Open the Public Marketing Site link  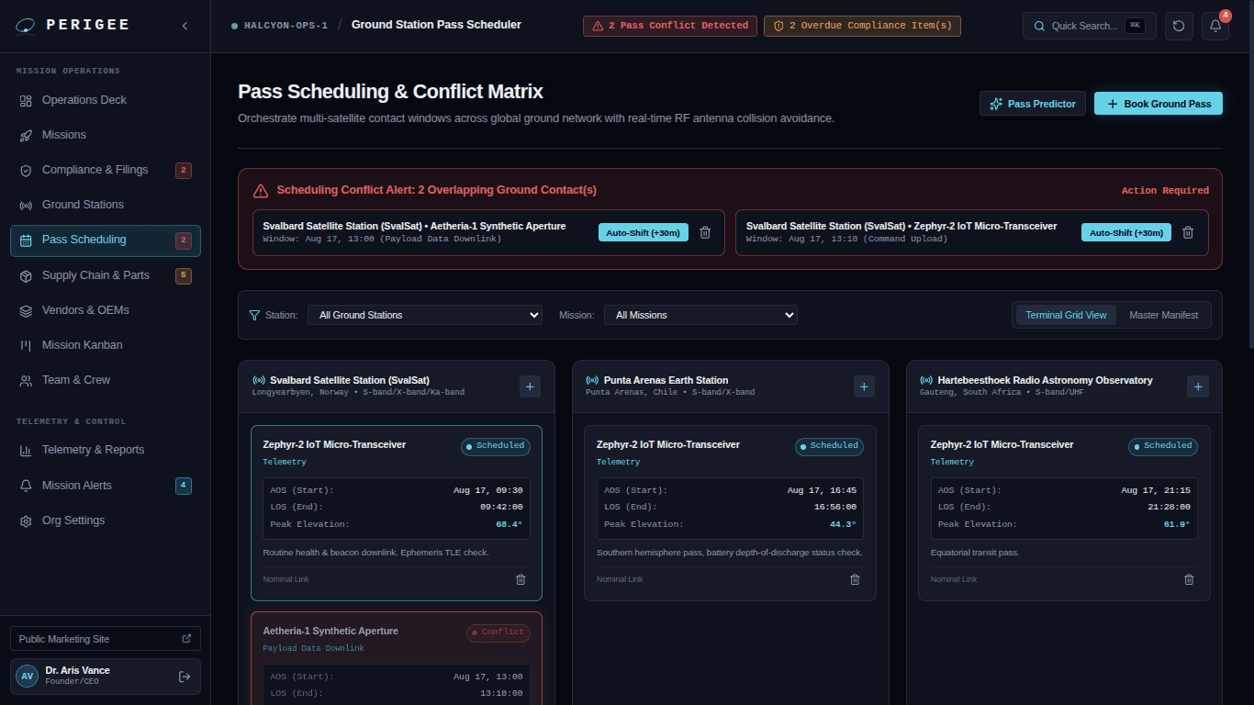click(x=106, y=639)
